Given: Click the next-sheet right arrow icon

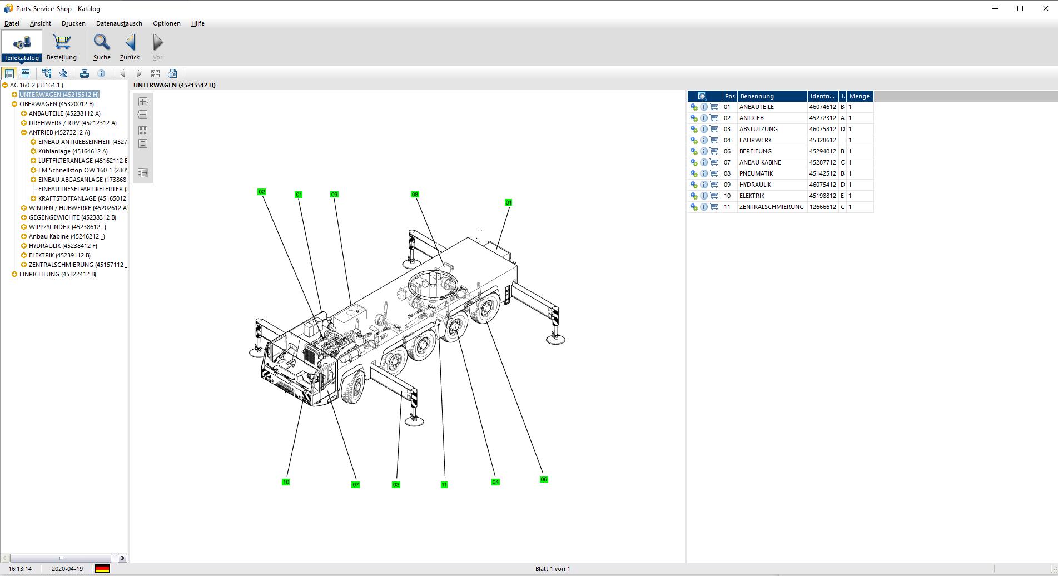Looking at the screenshot, I should 139,73.
